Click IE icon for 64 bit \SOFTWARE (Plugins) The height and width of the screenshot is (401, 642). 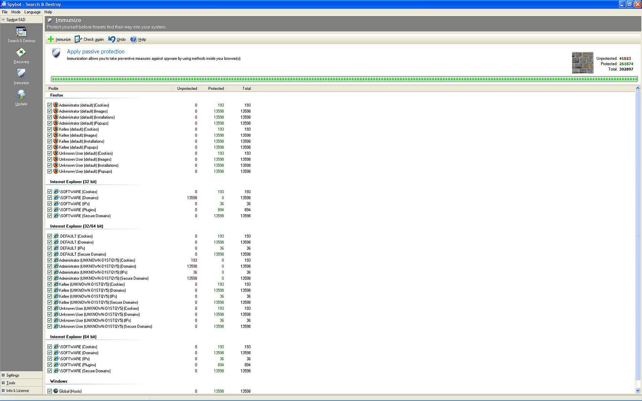[x=56, y=365]
